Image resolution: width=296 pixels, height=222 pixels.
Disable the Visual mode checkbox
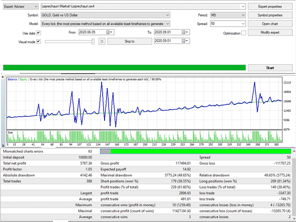(38, 42)
